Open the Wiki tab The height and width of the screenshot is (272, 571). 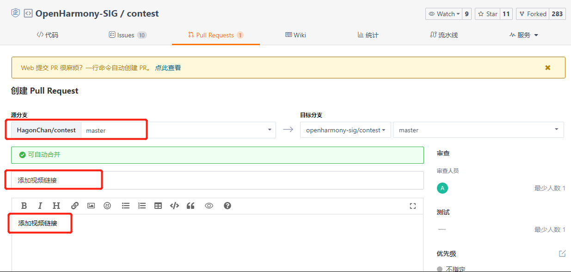coord(295,35)
